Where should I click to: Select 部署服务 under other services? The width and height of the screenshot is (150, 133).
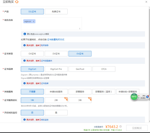[80, 92]
